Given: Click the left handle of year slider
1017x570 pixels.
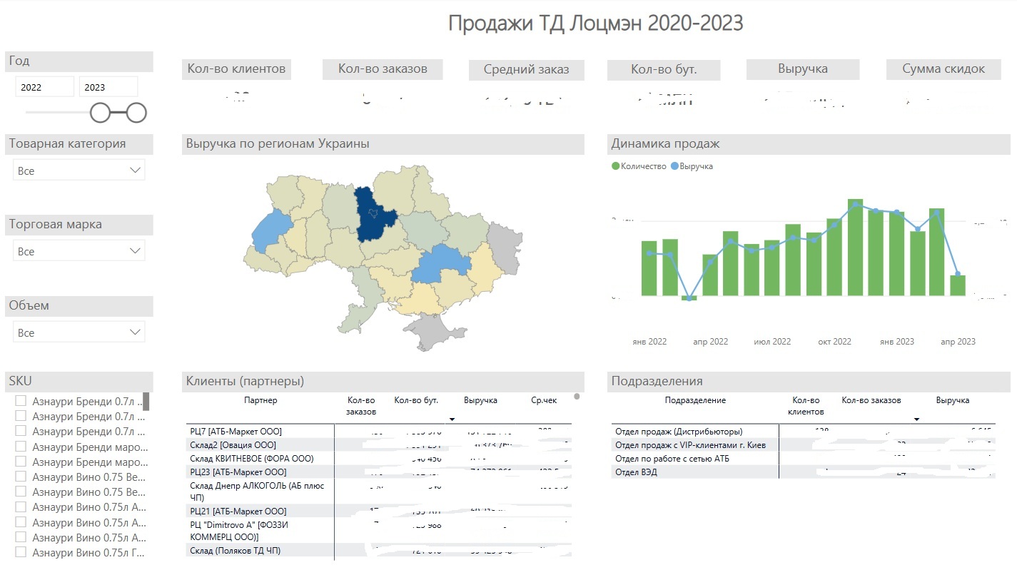Looking at the screenshot, I should point(101,113).
